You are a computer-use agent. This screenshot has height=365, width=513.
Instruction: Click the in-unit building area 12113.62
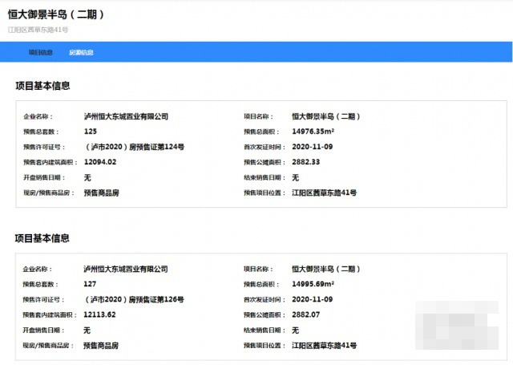tap(100, 314)
